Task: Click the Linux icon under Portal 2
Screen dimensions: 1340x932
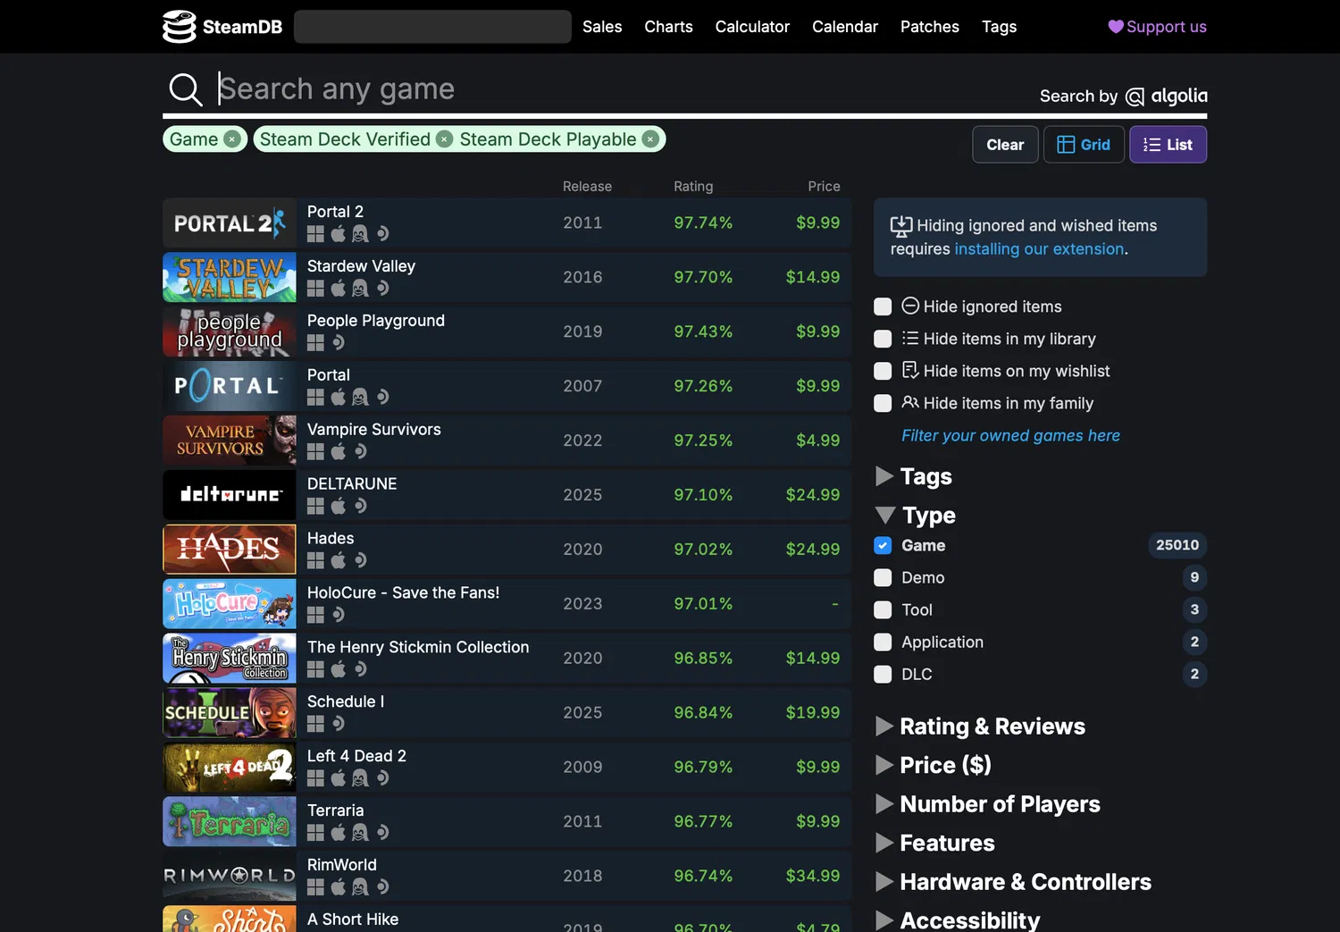Action: tap(360, 234)
